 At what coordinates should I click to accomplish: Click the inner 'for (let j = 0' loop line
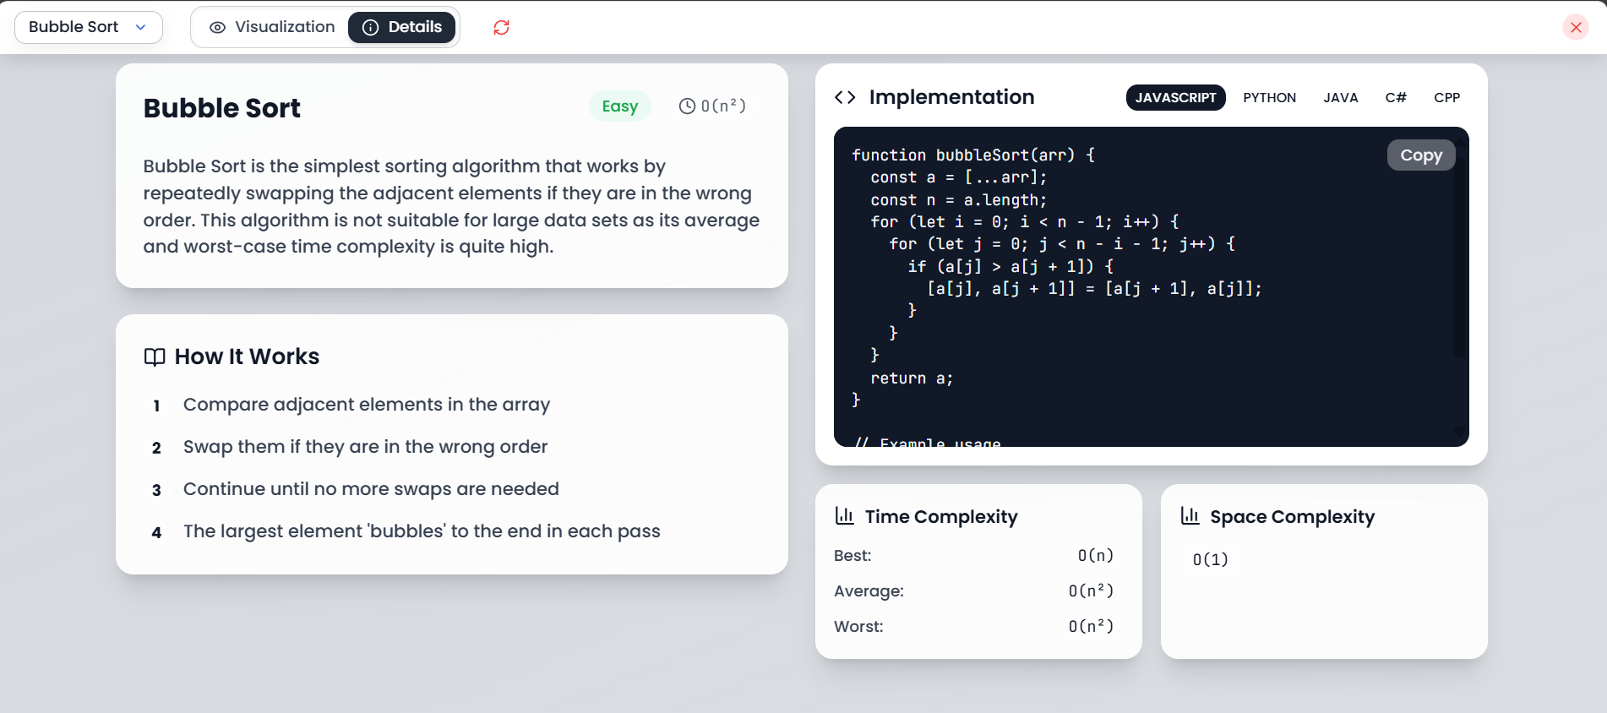coord(1062,244)
